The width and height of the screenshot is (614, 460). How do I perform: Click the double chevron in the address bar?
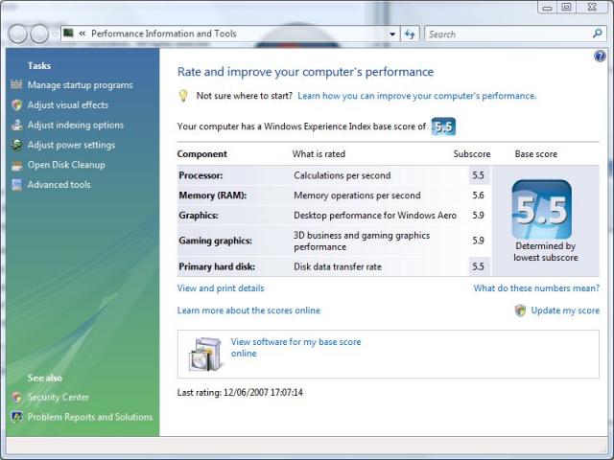[x=83, y=34]
